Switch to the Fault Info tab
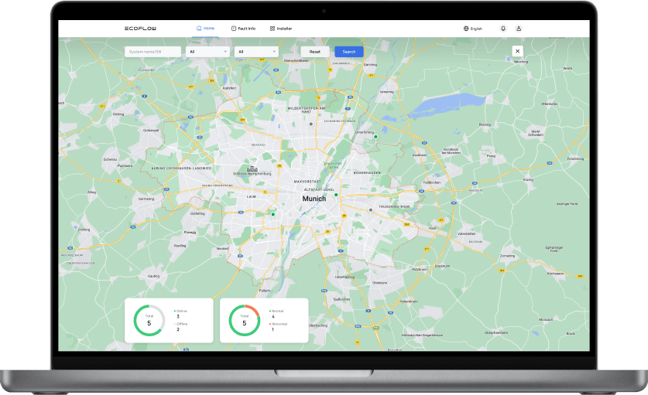This screenshot has height=395, width=648. [243, 29]
